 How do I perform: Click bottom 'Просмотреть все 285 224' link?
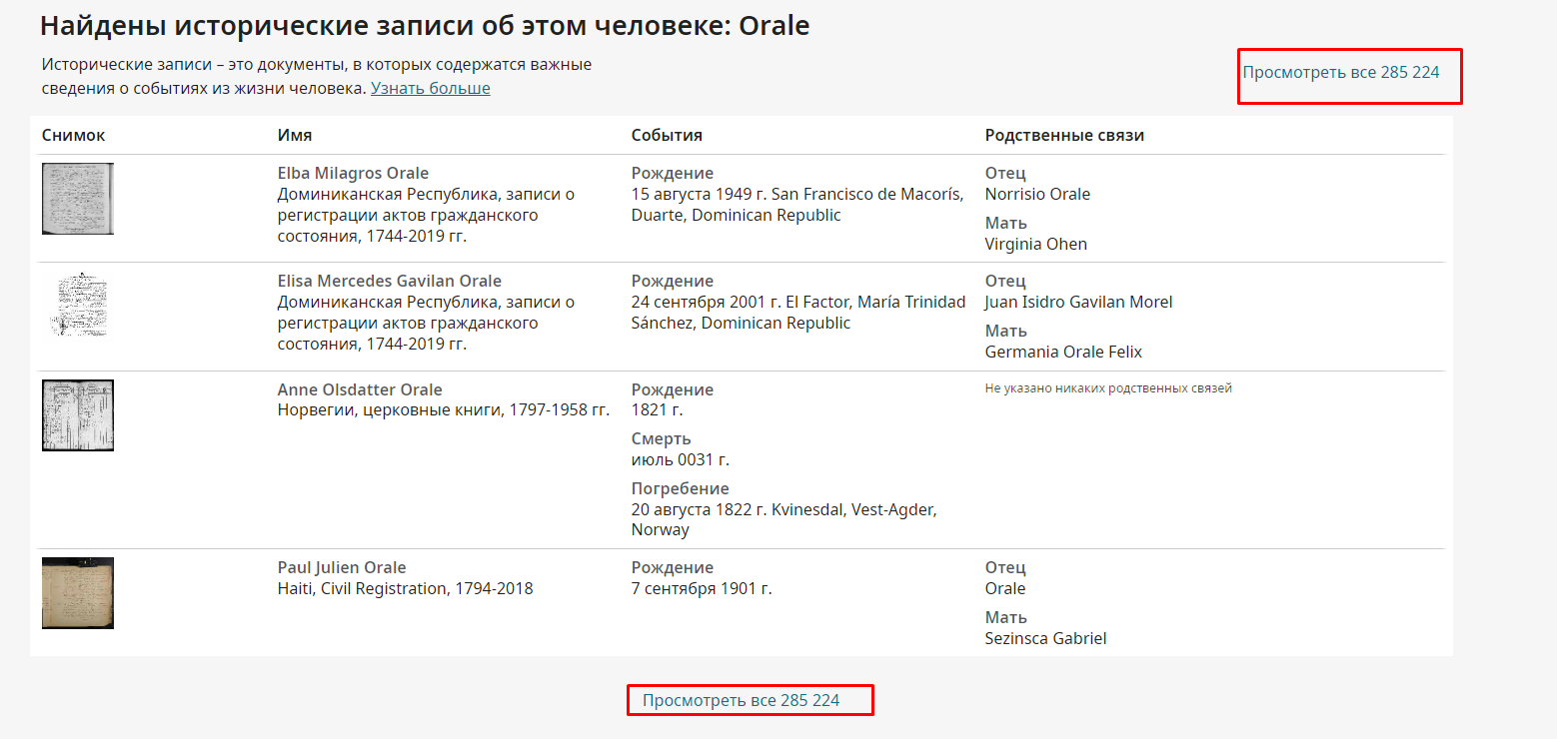tap(741, 701)
